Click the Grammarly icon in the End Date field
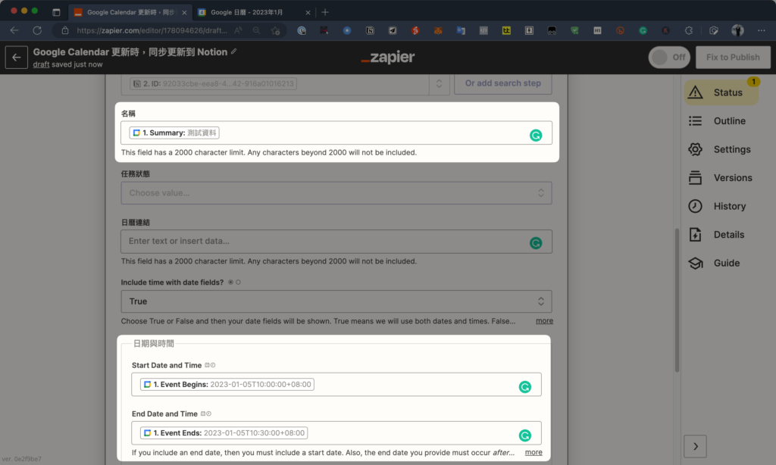Viewport: 776px width, 465px height. [525, 435]
